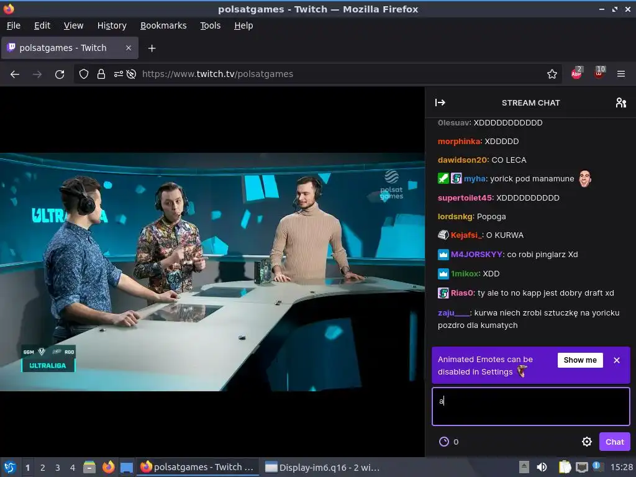The height and width of the screenshot is (477, 636).
Task: Click username Rias0 in chat
Action: point(462,293)
